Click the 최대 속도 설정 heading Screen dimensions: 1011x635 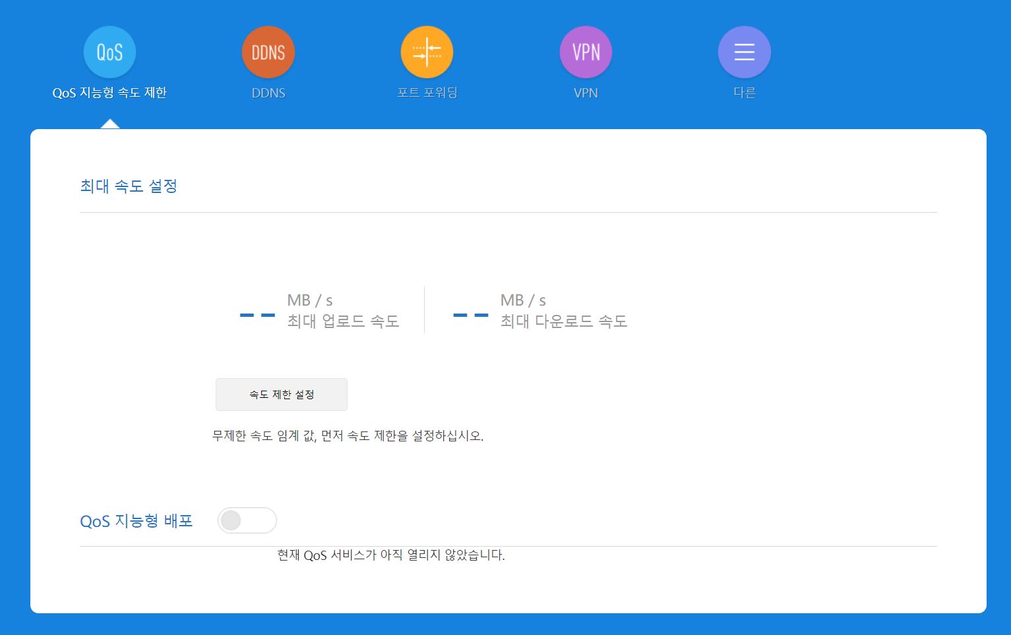[x=129, y=186]
